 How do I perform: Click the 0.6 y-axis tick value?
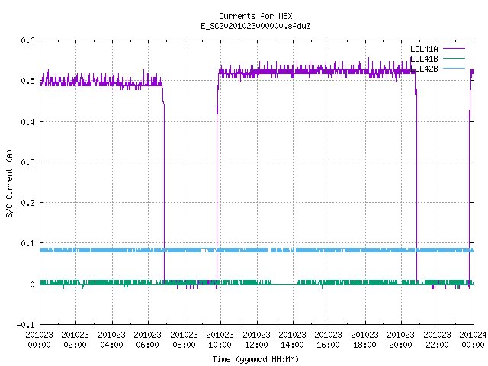click(27, 40)
